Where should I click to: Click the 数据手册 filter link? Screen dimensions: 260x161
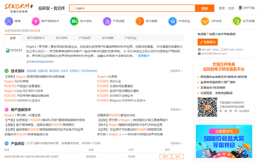[x=43, y=71]
